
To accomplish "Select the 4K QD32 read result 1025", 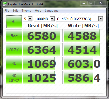I will tap(43, 78).
